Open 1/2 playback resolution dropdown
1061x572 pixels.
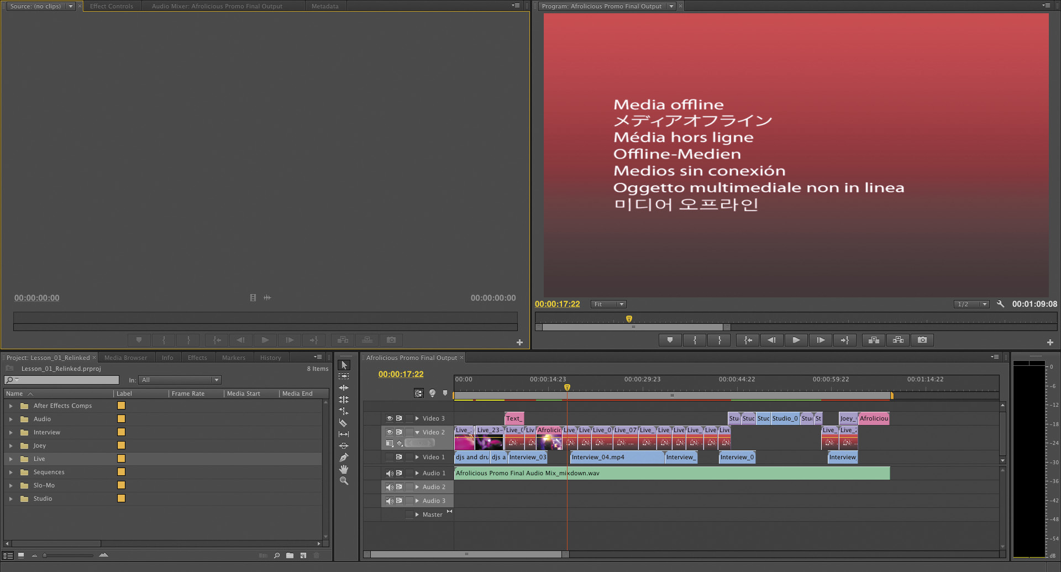[x=971, y=304]
